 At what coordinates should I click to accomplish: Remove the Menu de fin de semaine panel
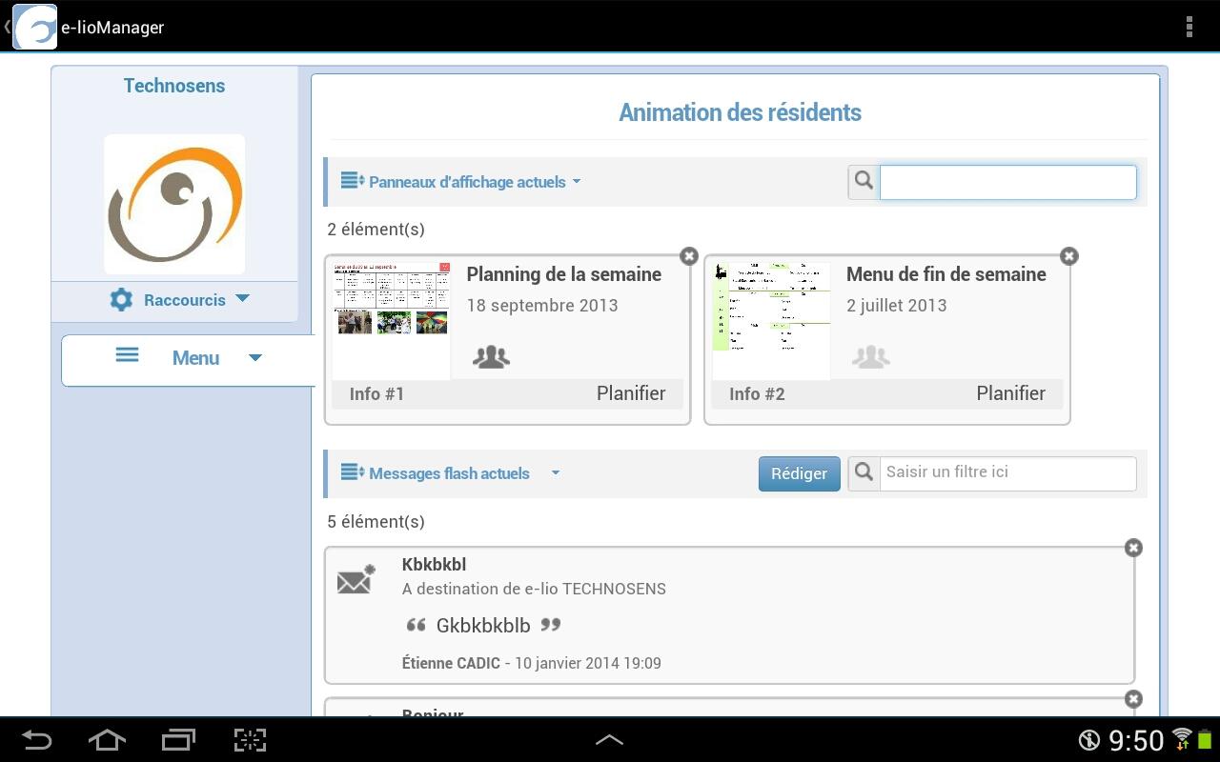click(1069, 255)
